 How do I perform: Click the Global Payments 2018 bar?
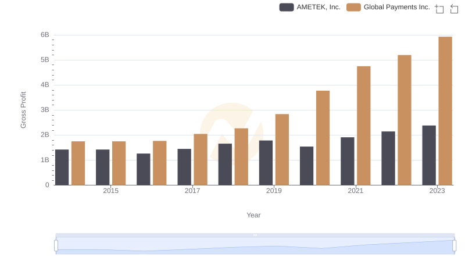[241, 157]
